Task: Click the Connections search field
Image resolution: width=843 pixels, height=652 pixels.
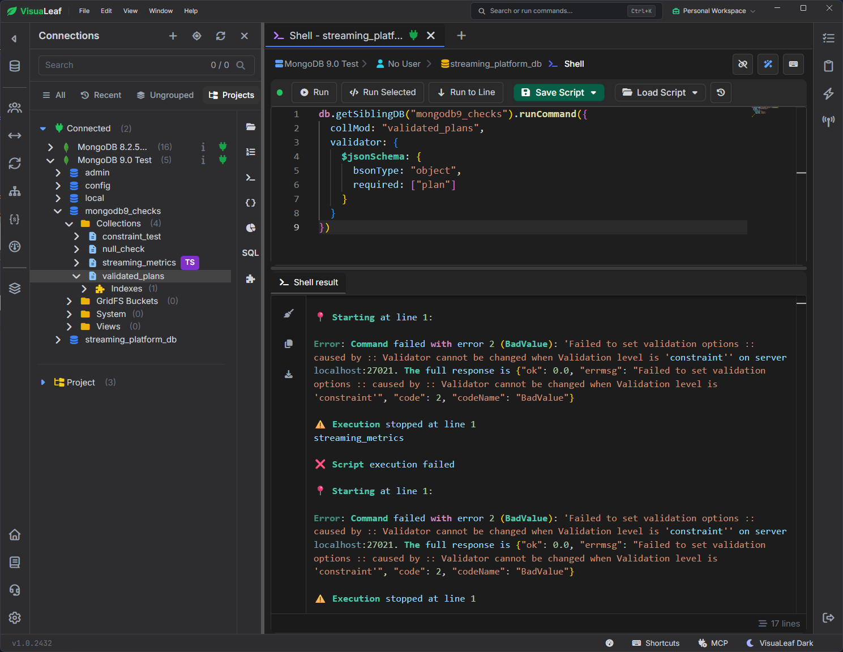Action: coord(146,65)
